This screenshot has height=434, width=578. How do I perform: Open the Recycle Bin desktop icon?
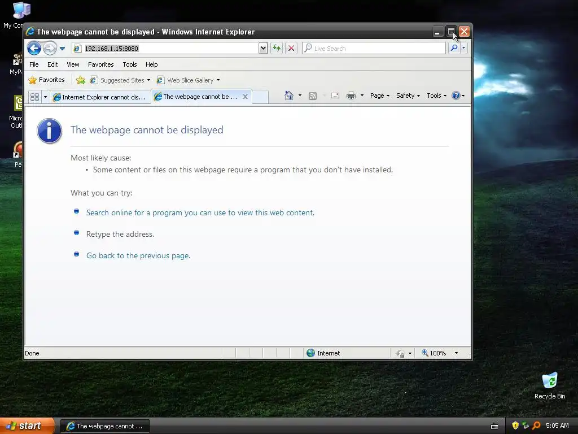tap(550, 385)
